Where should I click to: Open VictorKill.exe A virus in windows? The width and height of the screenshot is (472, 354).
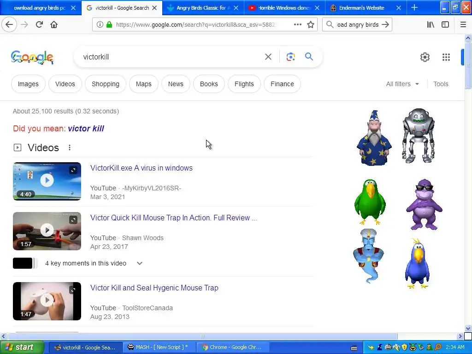[x=141, y=168]
